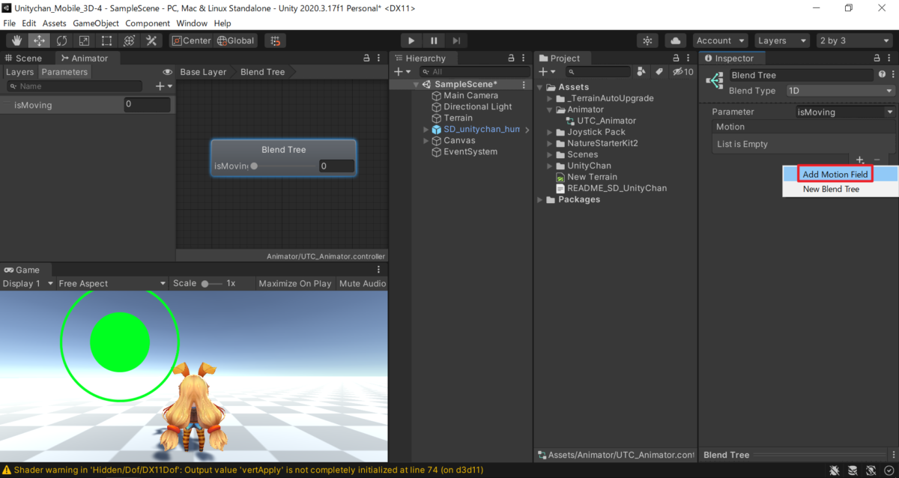Open the Component menu
Screen dimensions: 899x478
coord(148,23)
